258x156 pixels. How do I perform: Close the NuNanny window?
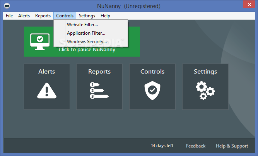(249, 4)
